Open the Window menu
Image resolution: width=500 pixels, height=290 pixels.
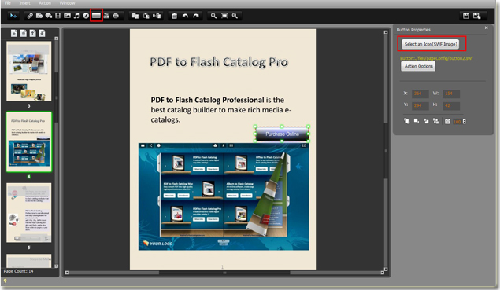point(67,3)
